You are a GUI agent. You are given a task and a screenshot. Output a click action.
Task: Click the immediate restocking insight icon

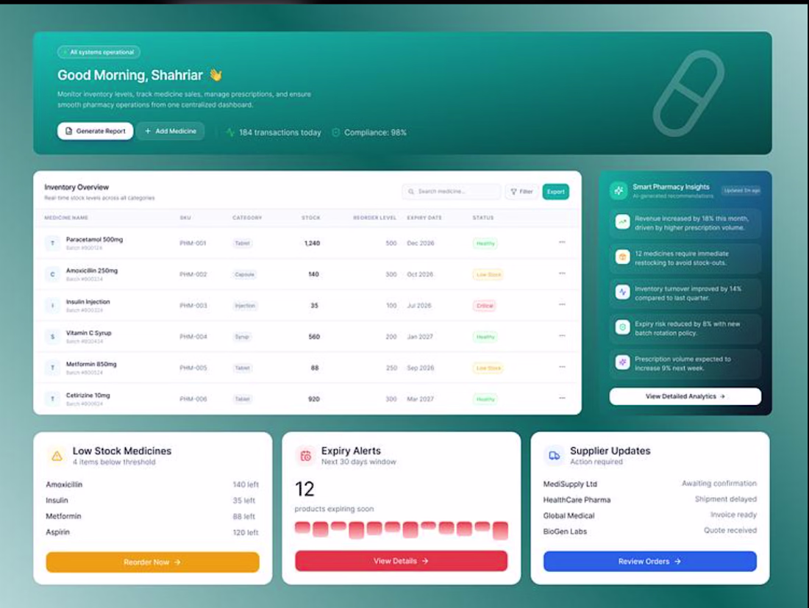(623, 257)
